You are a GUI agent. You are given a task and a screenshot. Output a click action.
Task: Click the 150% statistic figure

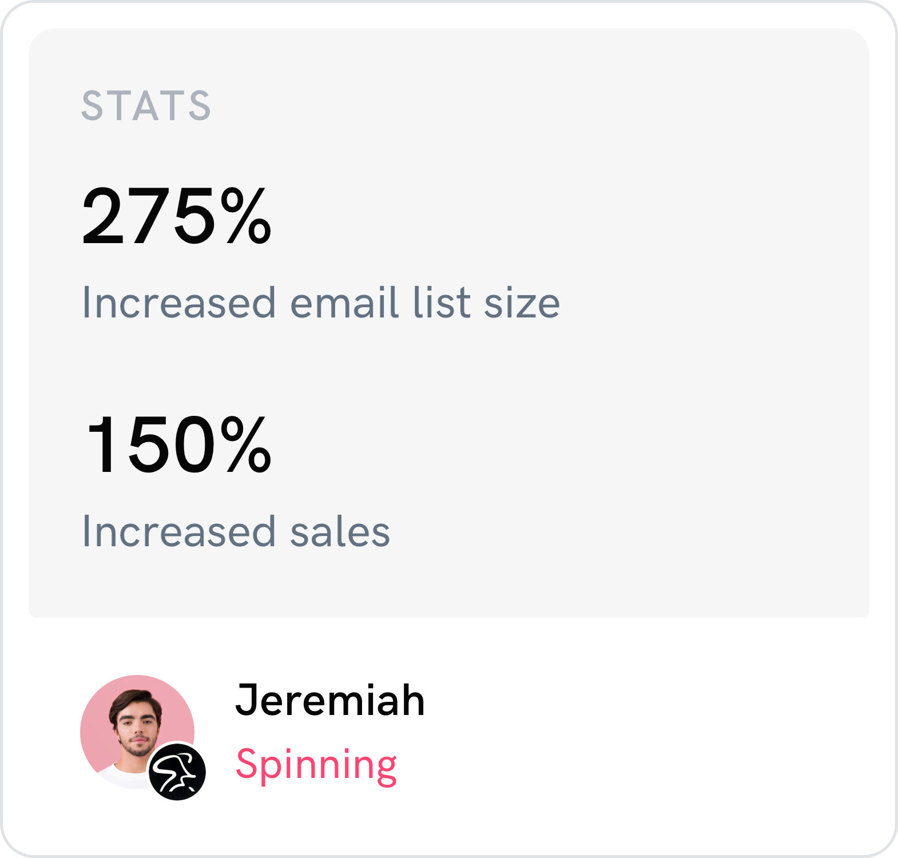[178, 445]
